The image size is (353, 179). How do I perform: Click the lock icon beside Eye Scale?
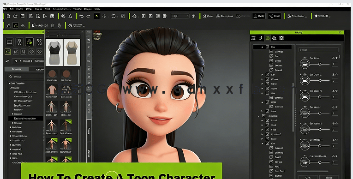tap(334, 58)
